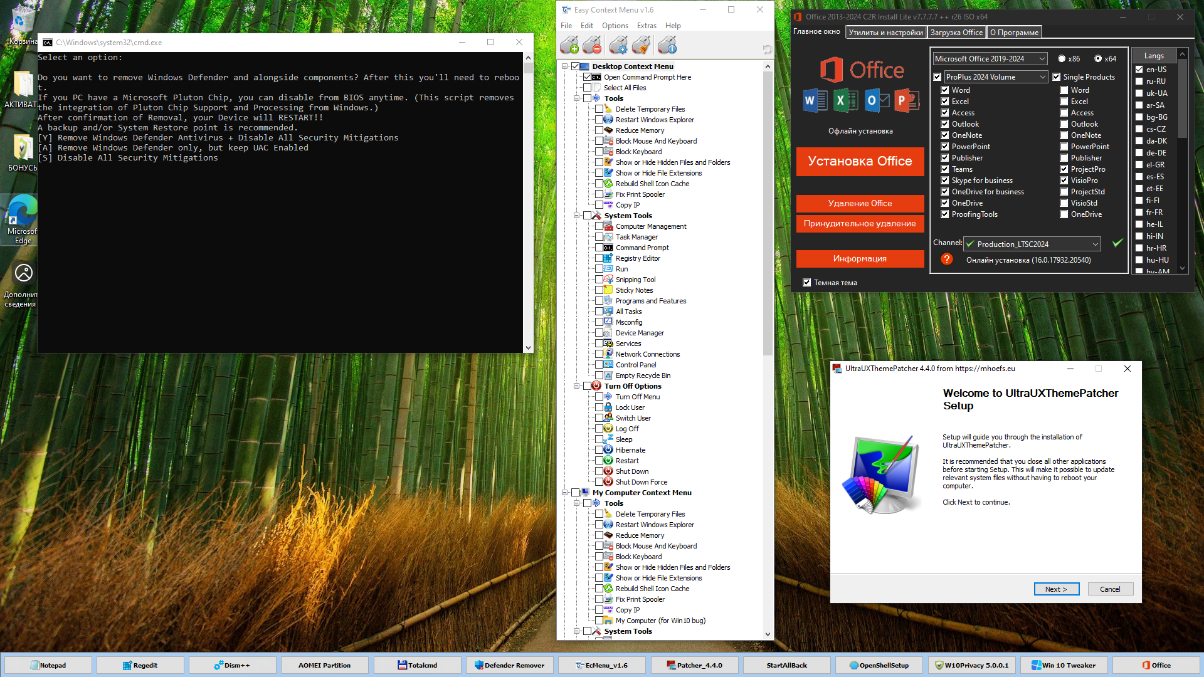Image resolution: width=1204 pixels, height=677 pixels.
Task: Collapse the Tools node under My Computer Context Menu
Action: point(577,503)
